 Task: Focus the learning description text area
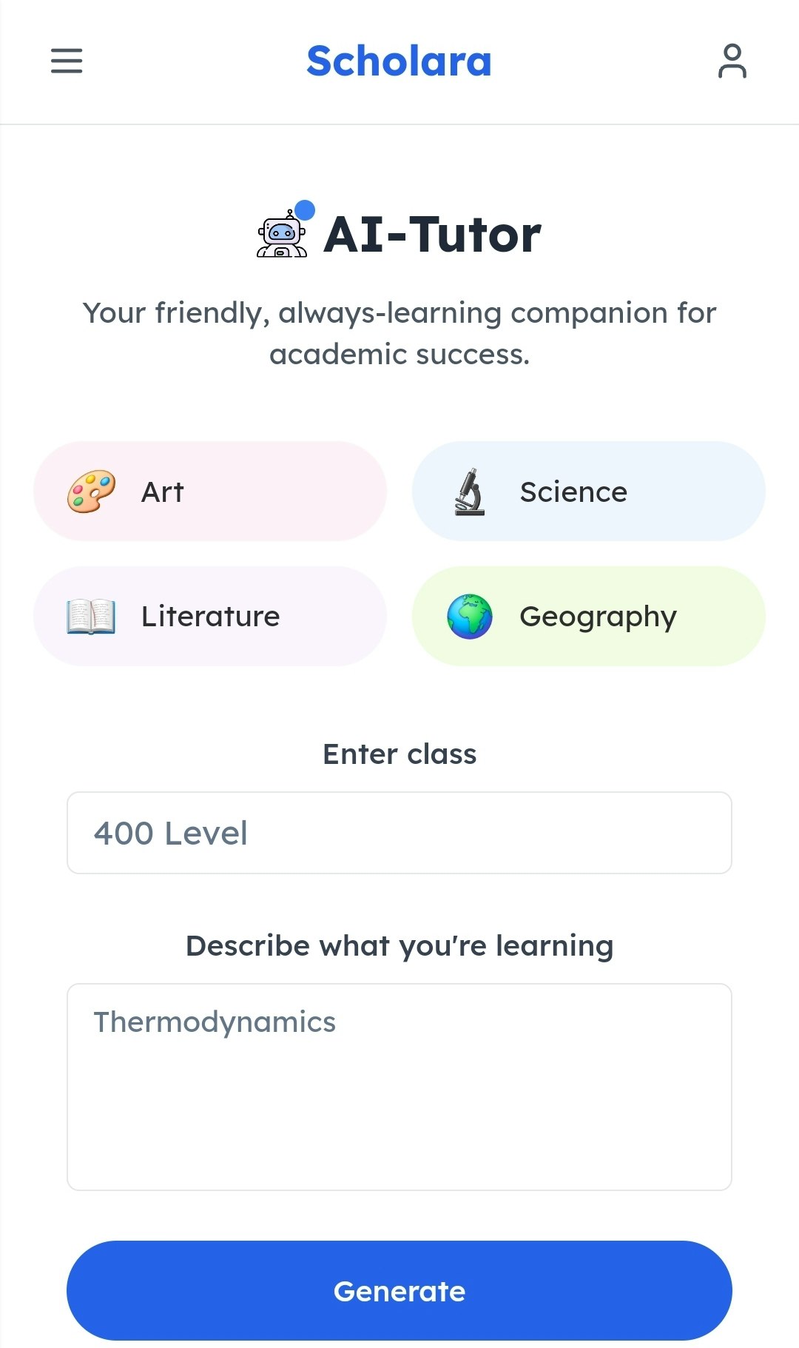click(x=399, y=1087)
